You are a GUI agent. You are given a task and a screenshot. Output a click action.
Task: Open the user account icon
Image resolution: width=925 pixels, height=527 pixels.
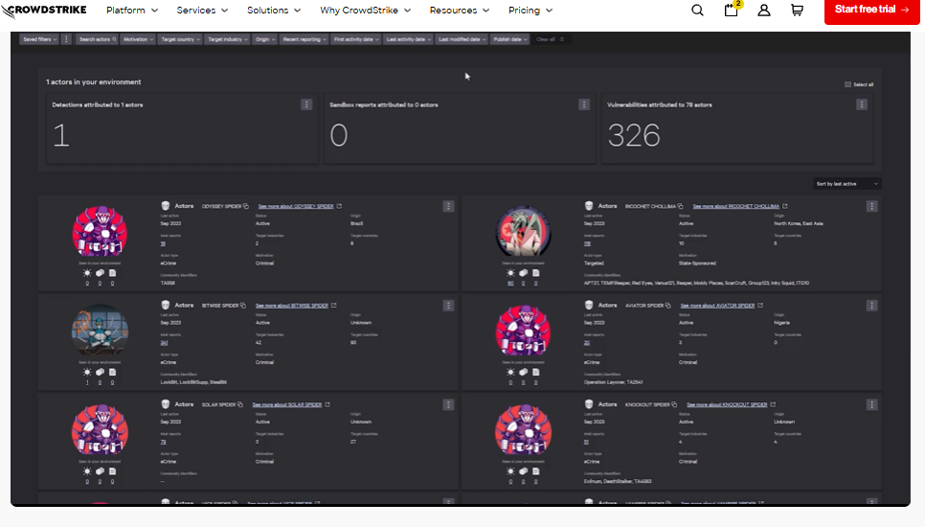click(764, 10)
